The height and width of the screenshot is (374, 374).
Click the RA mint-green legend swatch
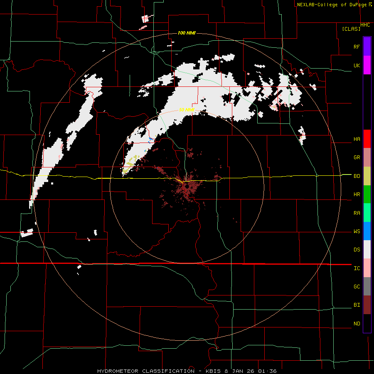(367, 213)
